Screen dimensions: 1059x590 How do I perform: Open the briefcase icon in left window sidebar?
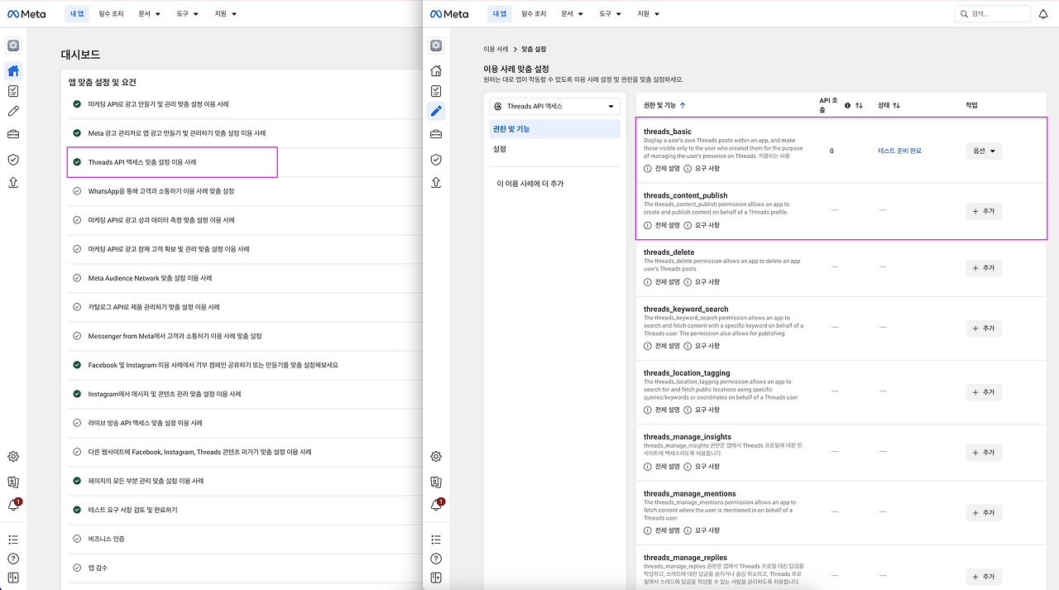[x=13, y=134]
